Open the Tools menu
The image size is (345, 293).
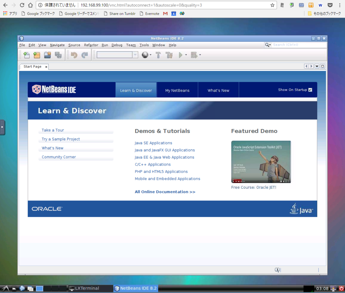pos(144,45)
